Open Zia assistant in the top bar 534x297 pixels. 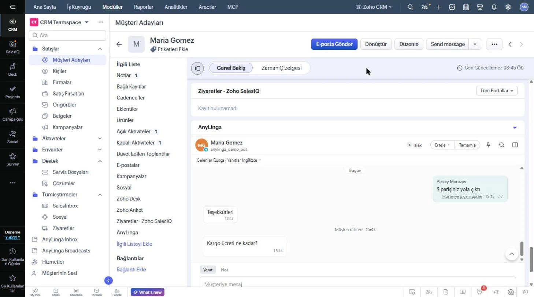425,7
